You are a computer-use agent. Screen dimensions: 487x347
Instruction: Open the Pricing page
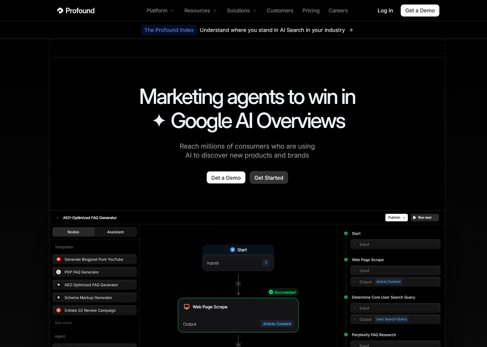tap(311, 11)
